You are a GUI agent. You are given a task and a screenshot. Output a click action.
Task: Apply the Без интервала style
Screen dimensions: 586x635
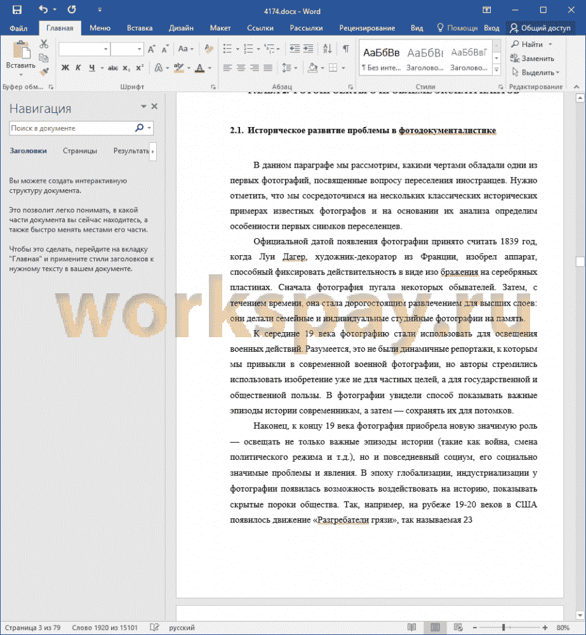(381, 58)
